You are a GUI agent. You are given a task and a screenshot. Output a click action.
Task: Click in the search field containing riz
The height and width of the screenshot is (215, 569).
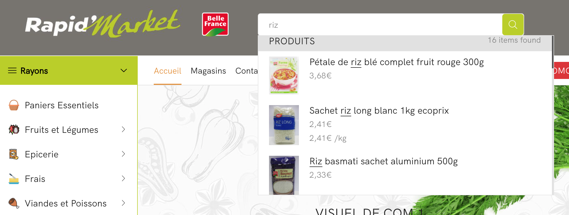[x=380, y=25]
